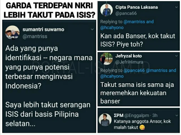This screenshot has width=181, height=135.
Task: Click the @panca66 handle under Cipta Panca Laksana
Action: click(126, 14)
